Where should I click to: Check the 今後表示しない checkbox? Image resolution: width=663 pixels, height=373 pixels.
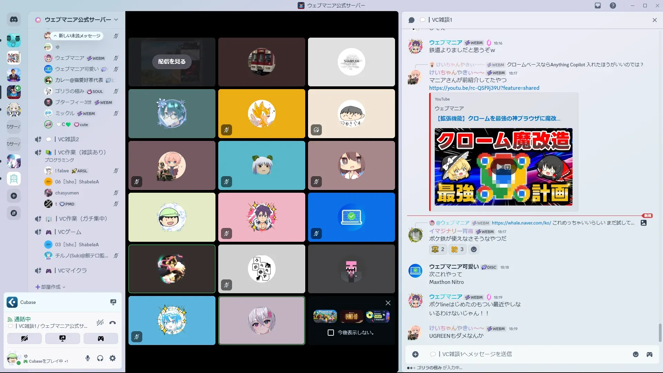[x=331, y=333]
